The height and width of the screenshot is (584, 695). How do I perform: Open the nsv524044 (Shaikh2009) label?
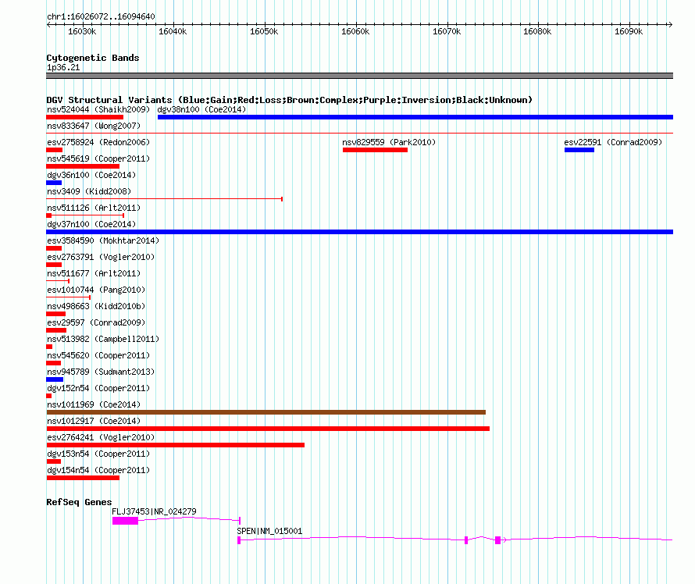pyautogui.click(x=98, y=109)
